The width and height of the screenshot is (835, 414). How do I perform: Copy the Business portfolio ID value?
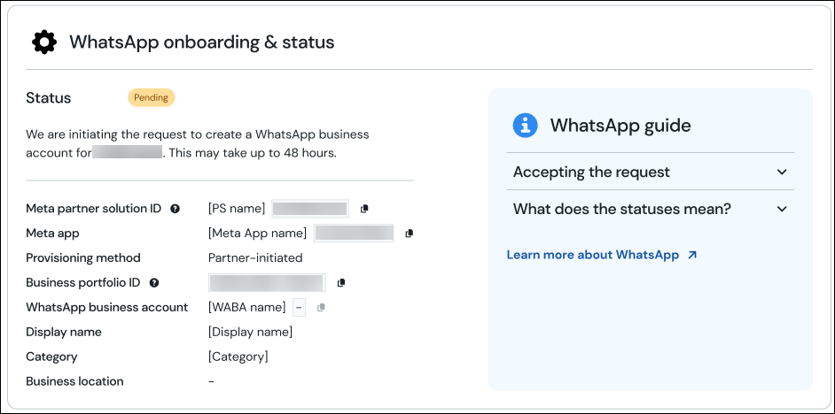(341, 283)
